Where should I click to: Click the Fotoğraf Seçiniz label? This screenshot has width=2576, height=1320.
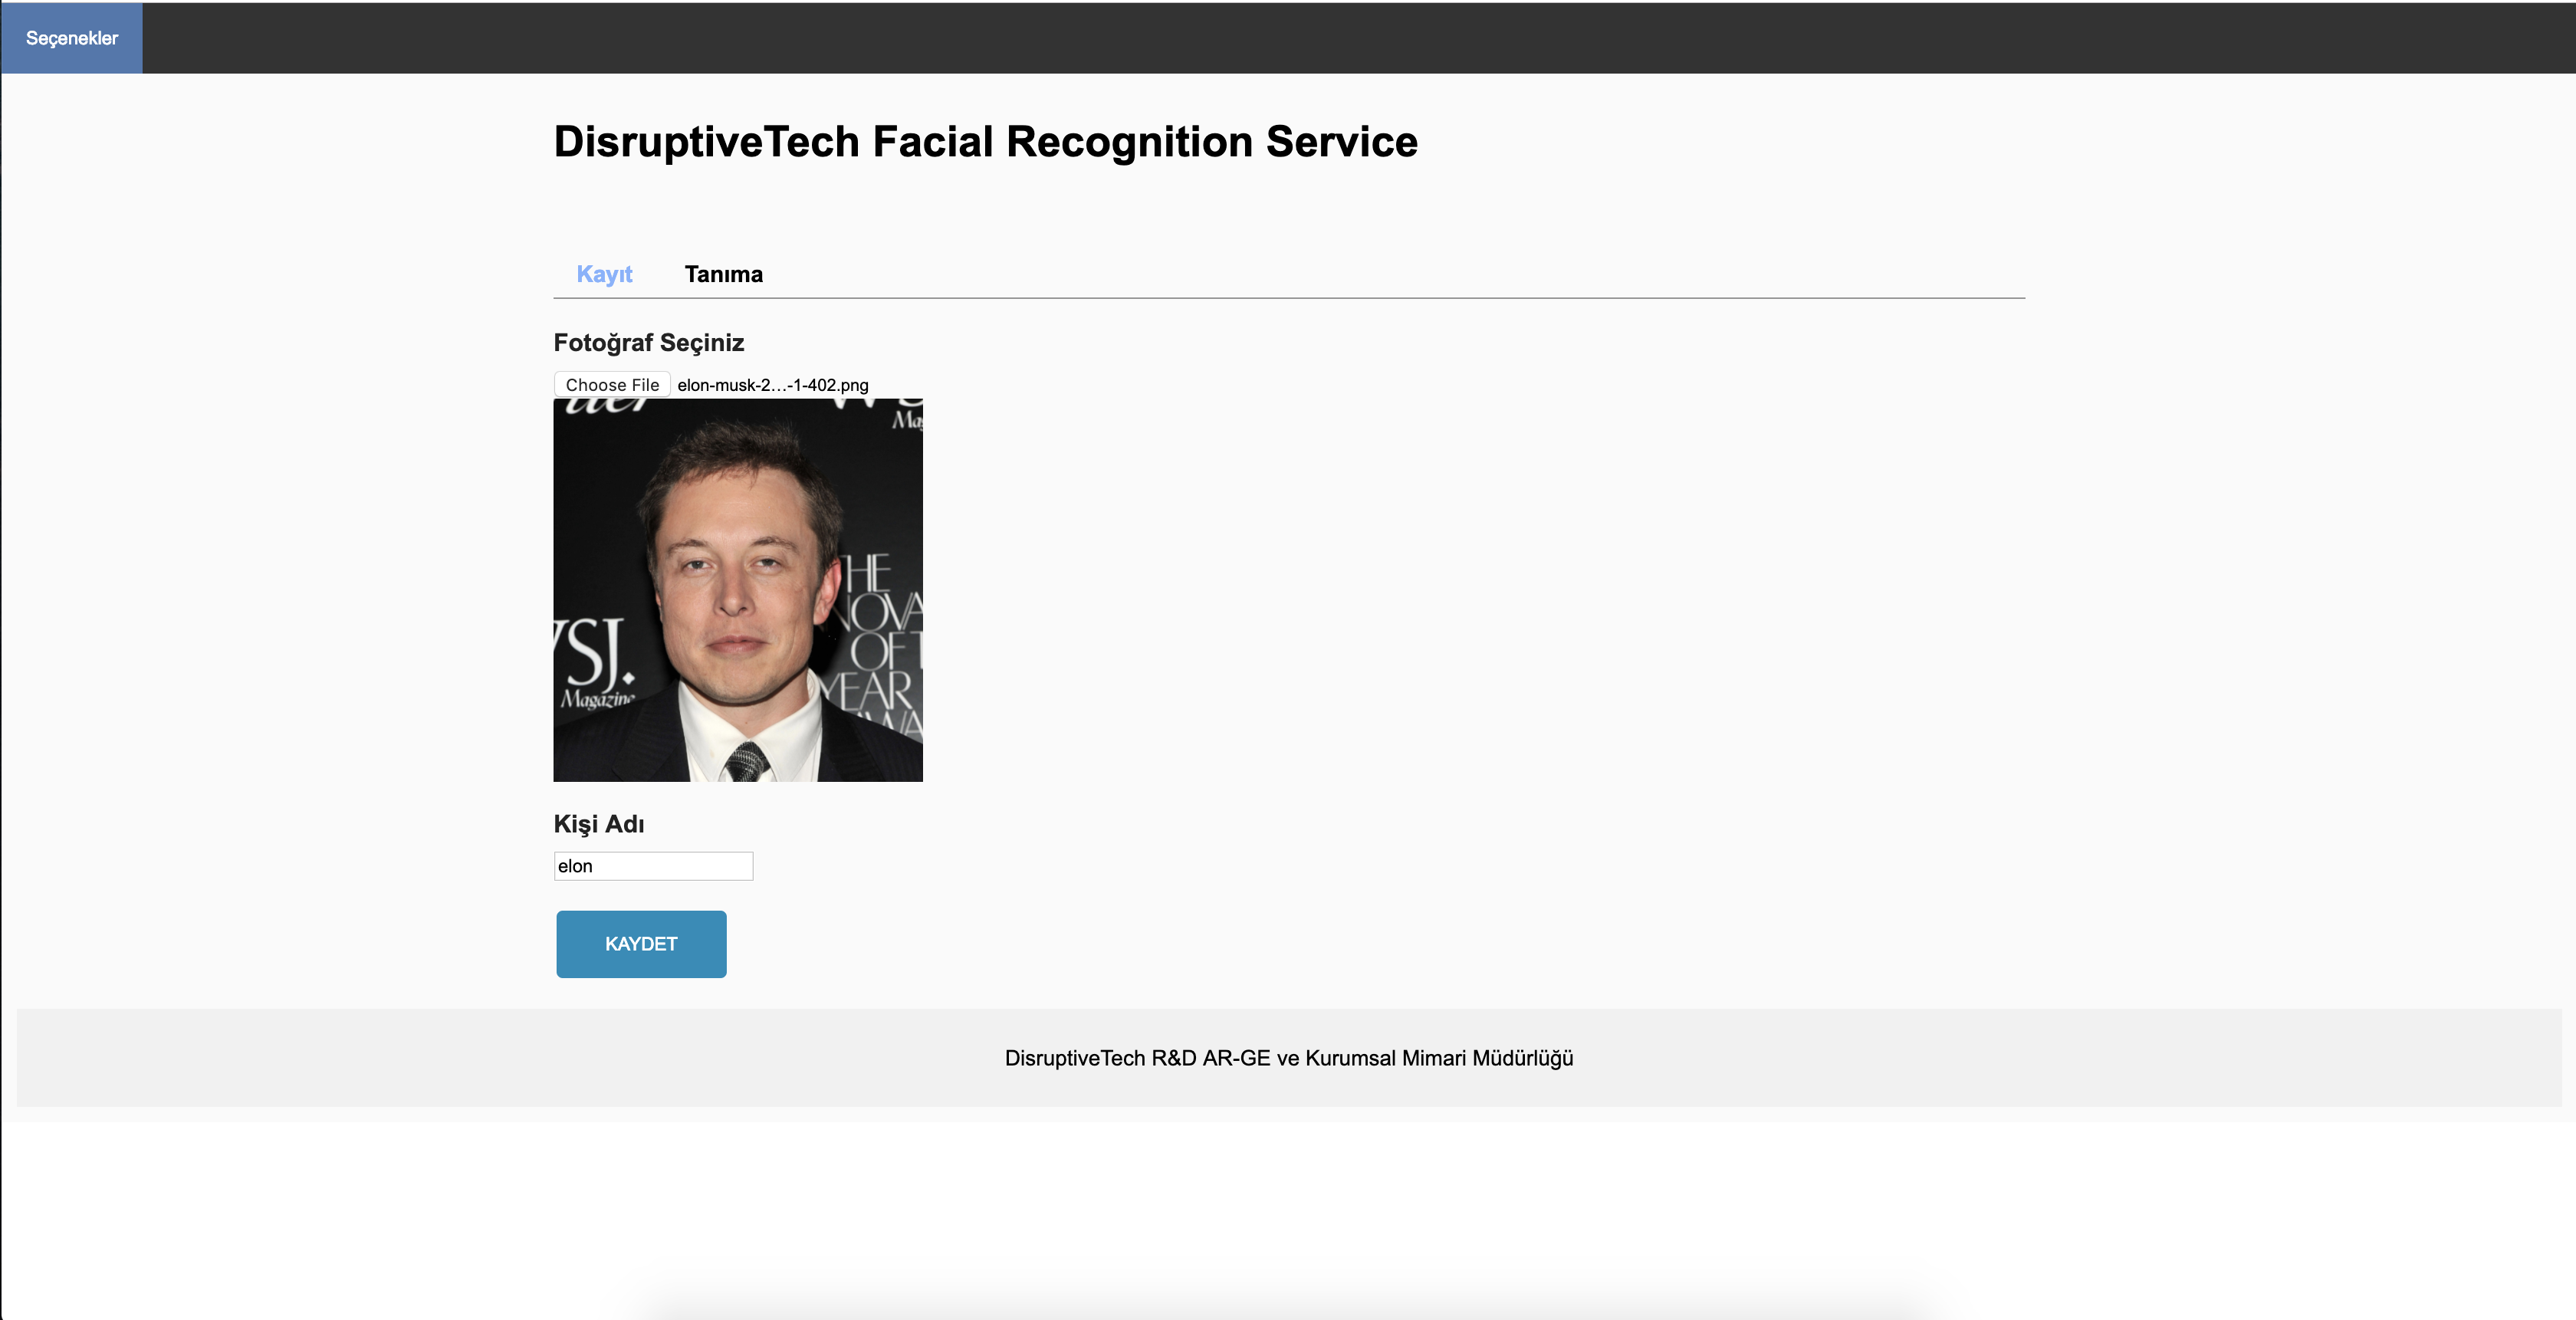(649, 343)
